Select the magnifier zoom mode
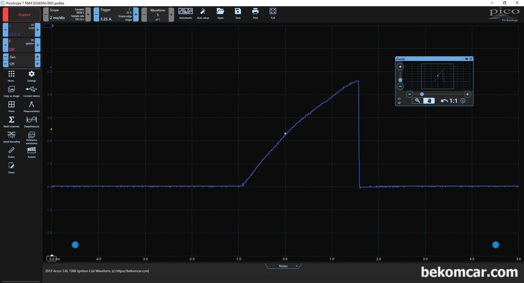Screen dimensions: 524x283 coord(418,100)
